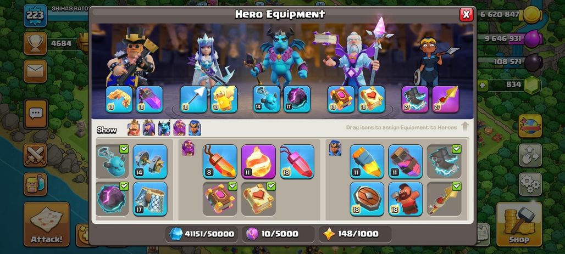
Task: Show the Royal Champion filter
Action: tap(195, 128)
